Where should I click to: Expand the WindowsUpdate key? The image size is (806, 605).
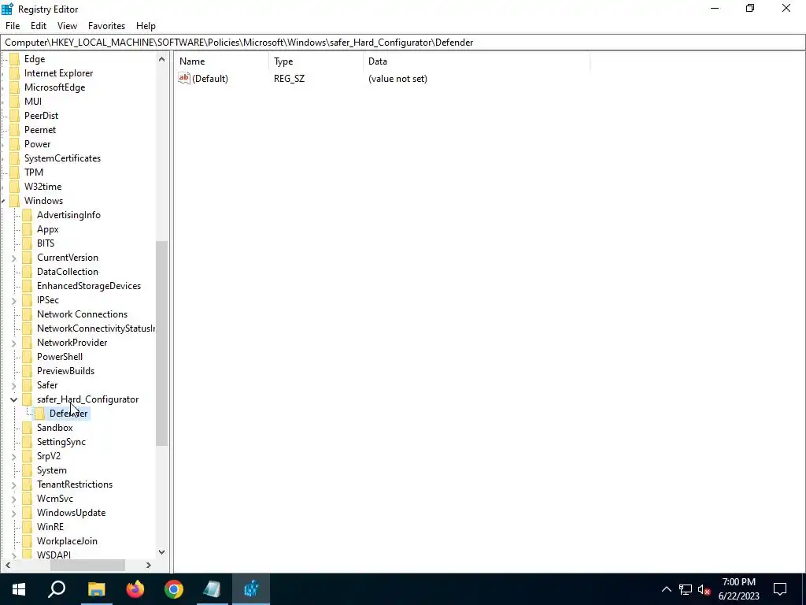(14, 513)
